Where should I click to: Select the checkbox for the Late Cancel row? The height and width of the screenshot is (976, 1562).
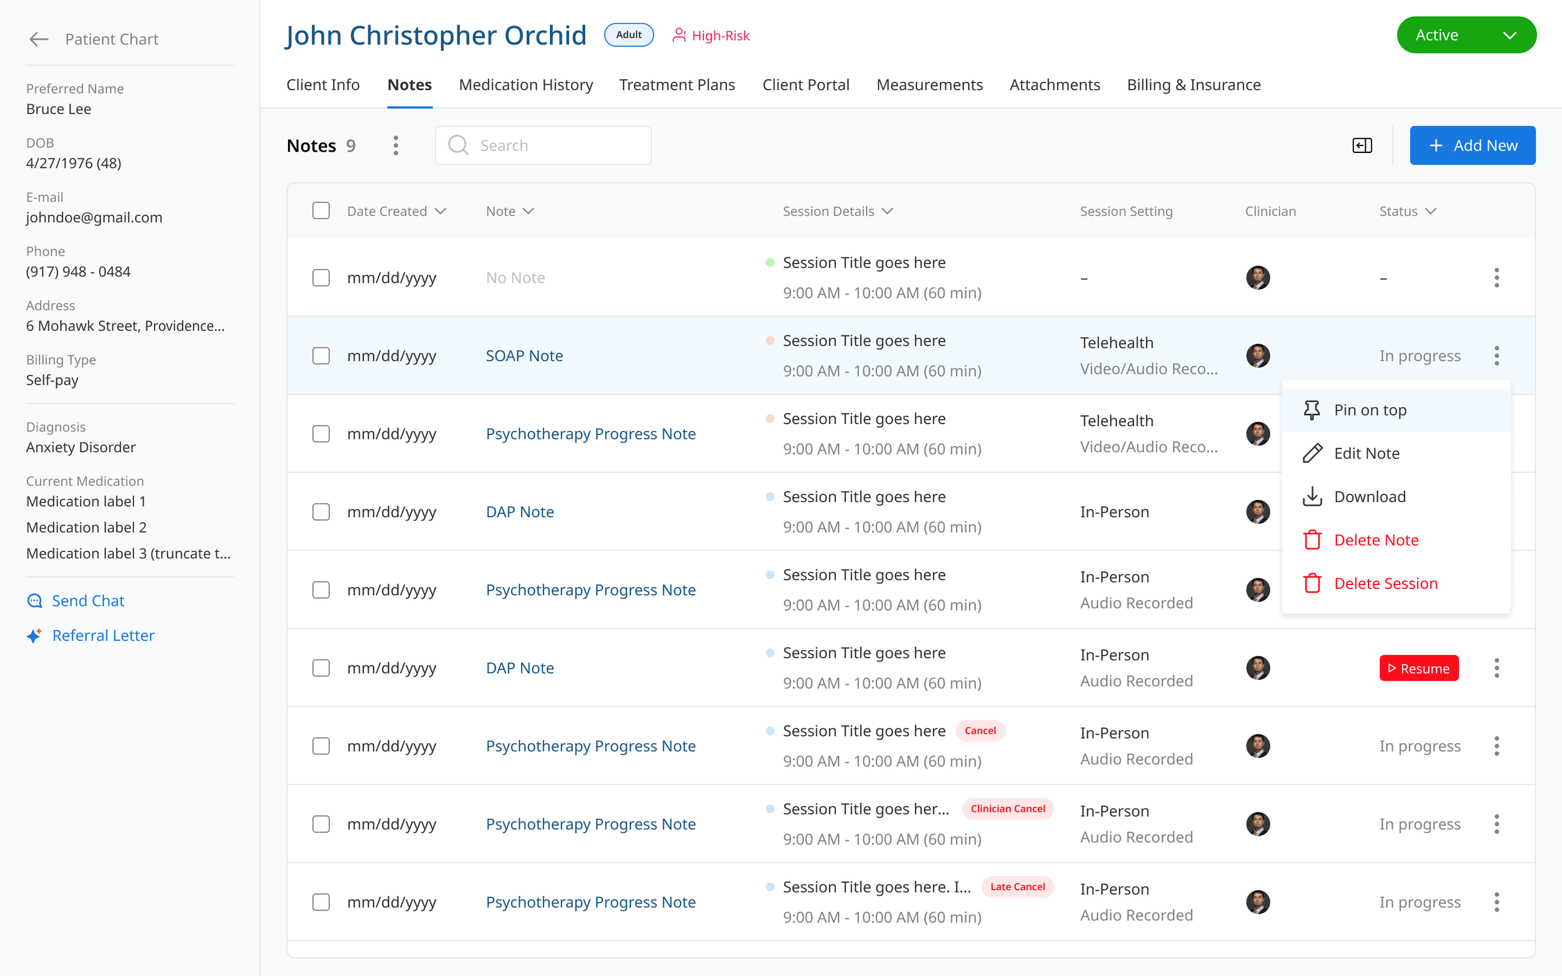[321, 902]
